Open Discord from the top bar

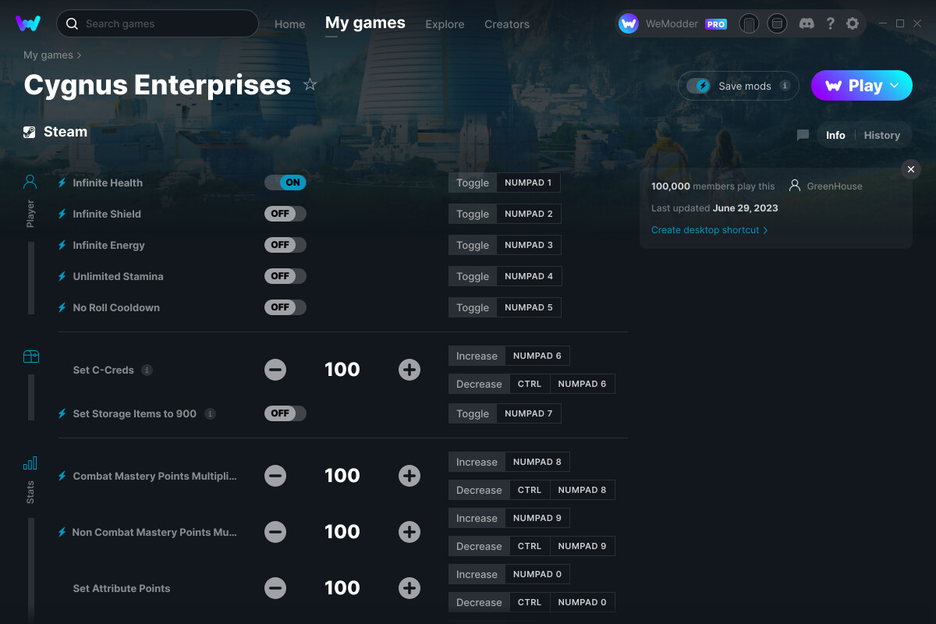[807, 23]
